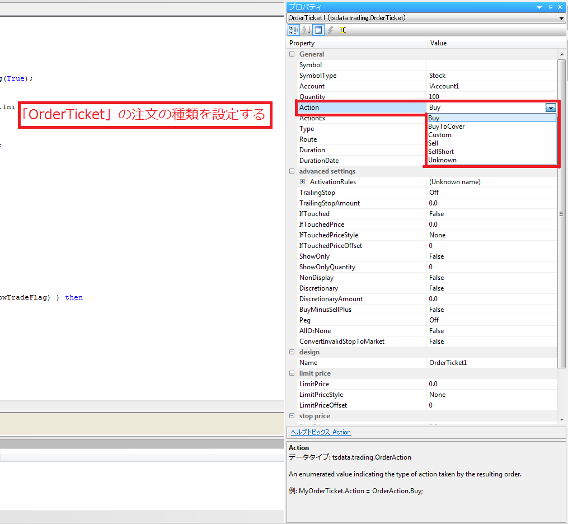The height and width of the screenshot is (524, 568).
Task: Collapse the design category
Action: (292, 352)
